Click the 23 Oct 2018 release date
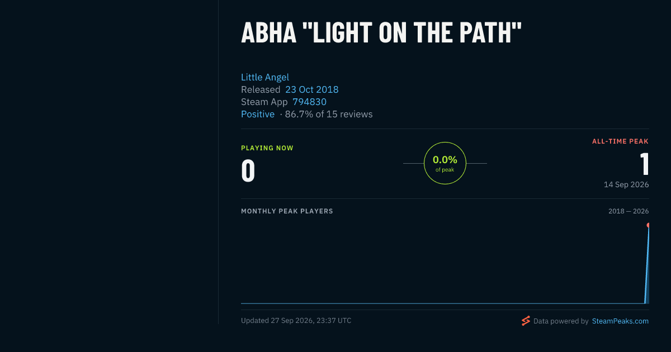Viewport: 671px width, 352px height. tap(312, 89)
